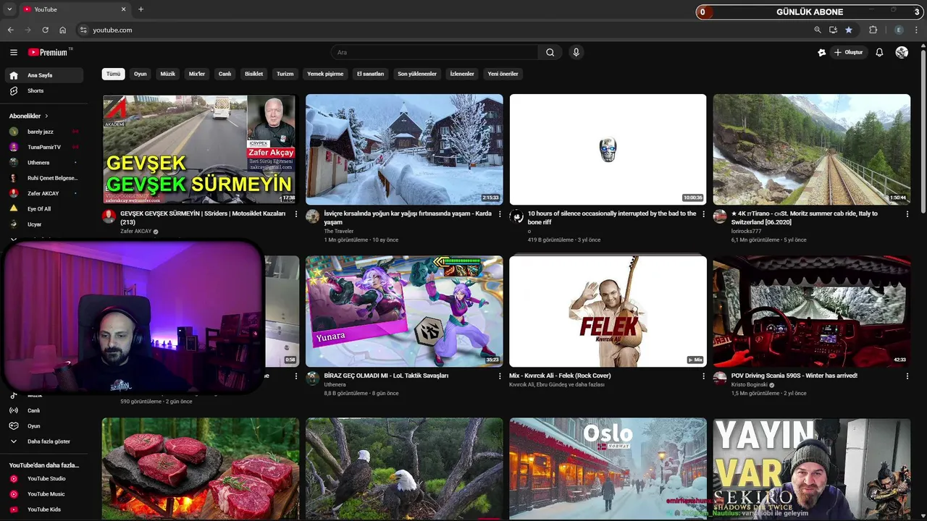Open GEVŞEK GEVŞEK SÜRMEYİN video thumbnail
This screenshot has height=521, width=927.
pos(199,149)
